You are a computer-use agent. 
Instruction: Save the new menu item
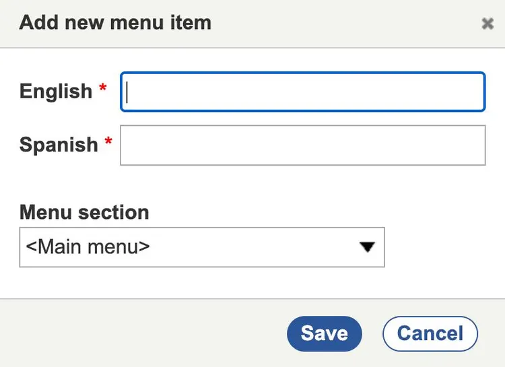[324, 333]
